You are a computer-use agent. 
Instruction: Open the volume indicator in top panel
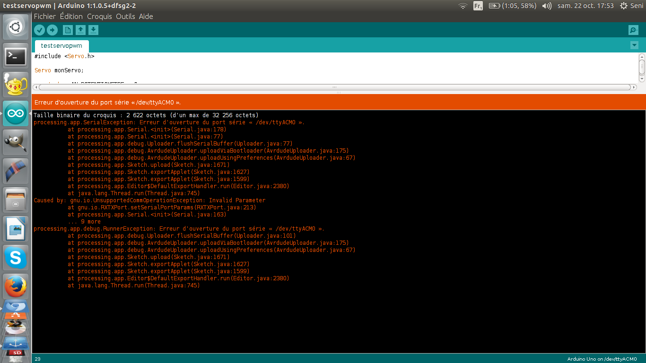[x=547, y=6]
